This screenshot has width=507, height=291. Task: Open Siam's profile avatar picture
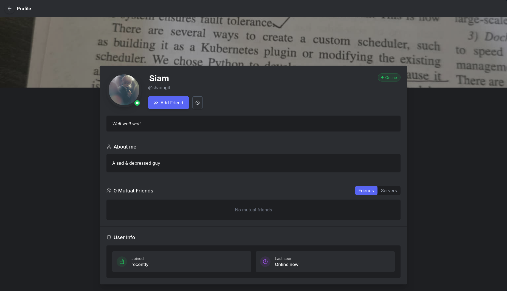tap(124, 90)
